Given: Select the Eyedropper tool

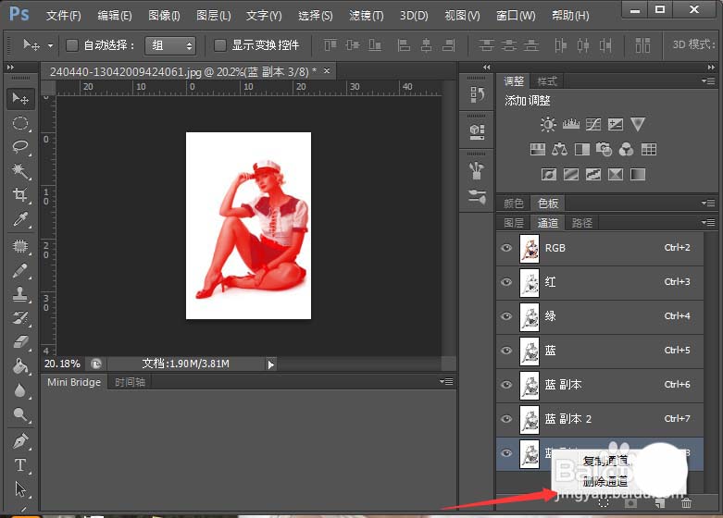Looking at the screenshot, I should [x=20, y=219].
